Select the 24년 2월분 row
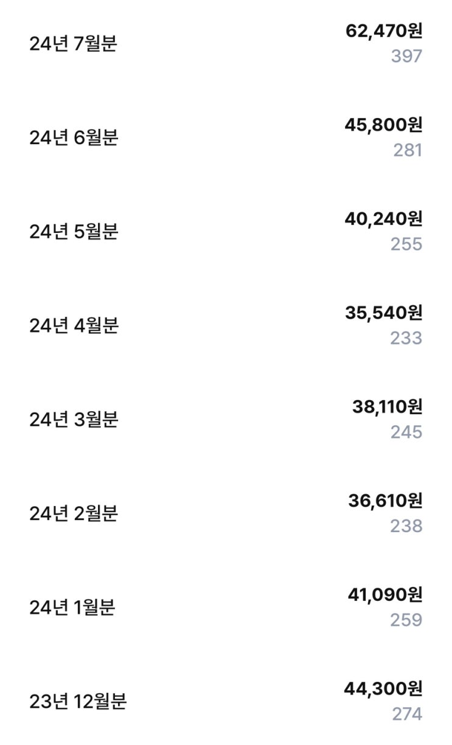Screen dimensions: 452x745 point(226,513)
